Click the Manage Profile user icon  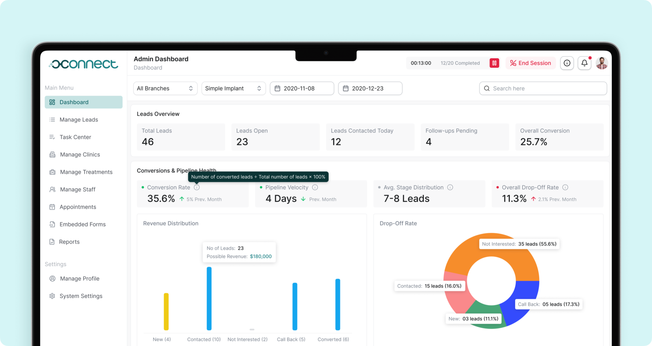click(52, 279)
